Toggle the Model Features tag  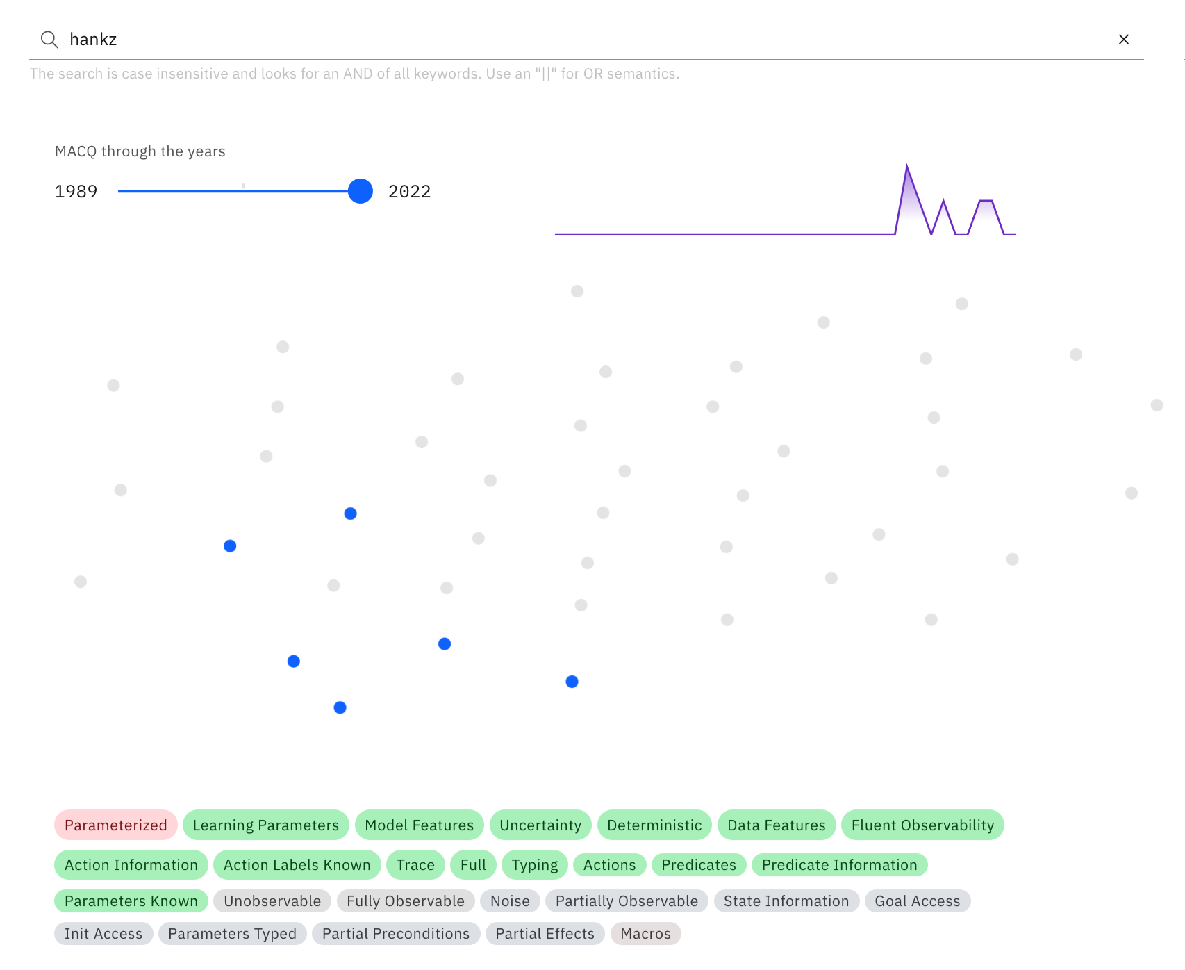pos(420,825)
